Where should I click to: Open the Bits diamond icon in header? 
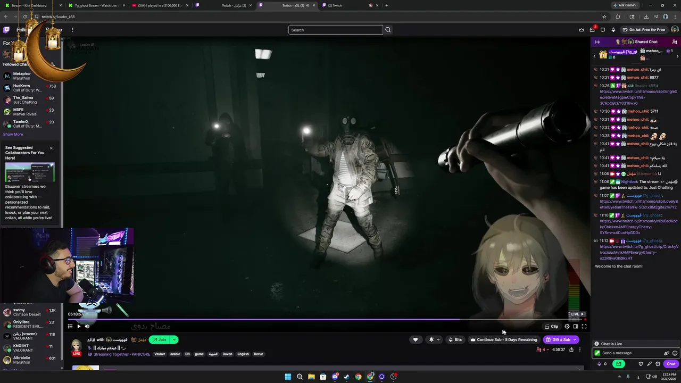613,30
